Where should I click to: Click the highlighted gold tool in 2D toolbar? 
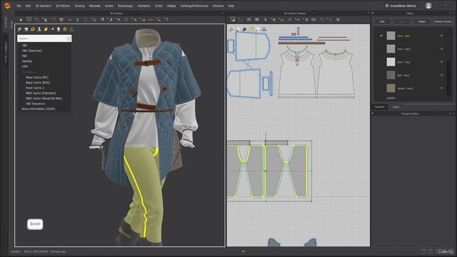pyautogui.click(x=233, y=19)
